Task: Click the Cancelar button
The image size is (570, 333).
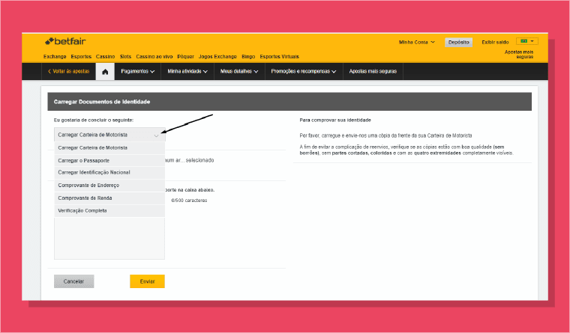Action: 73,281
